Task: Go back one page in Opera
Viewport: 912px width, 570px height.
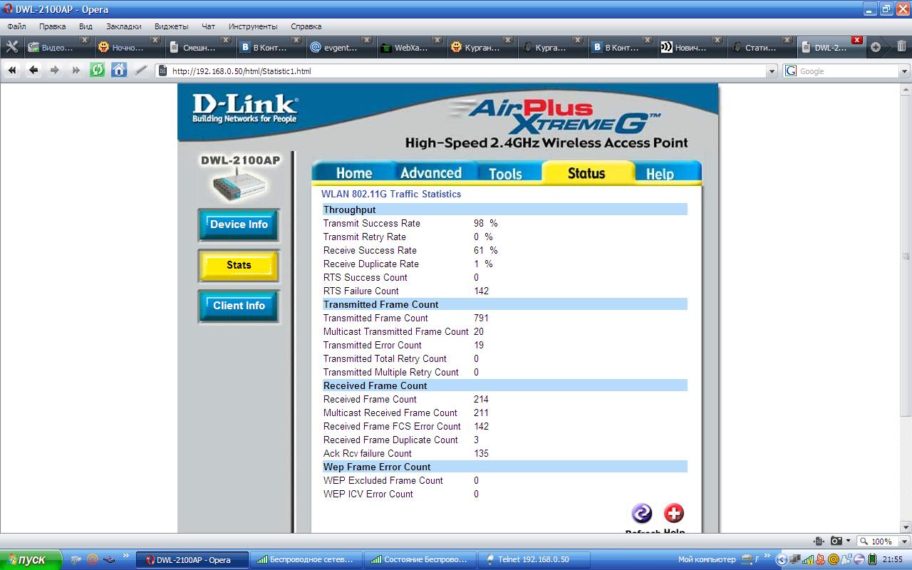Action: pyautogui.click(x=33, y=70)
